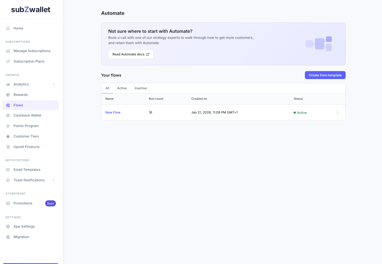The width and height of the screenshot is (382, 264).
Task: Click the Toast Notifications bell icon
Action: pos(8,180)
